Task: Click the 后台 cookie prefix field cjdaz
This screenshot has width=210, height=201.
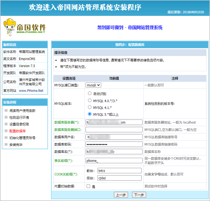Action: coord(119,178)
